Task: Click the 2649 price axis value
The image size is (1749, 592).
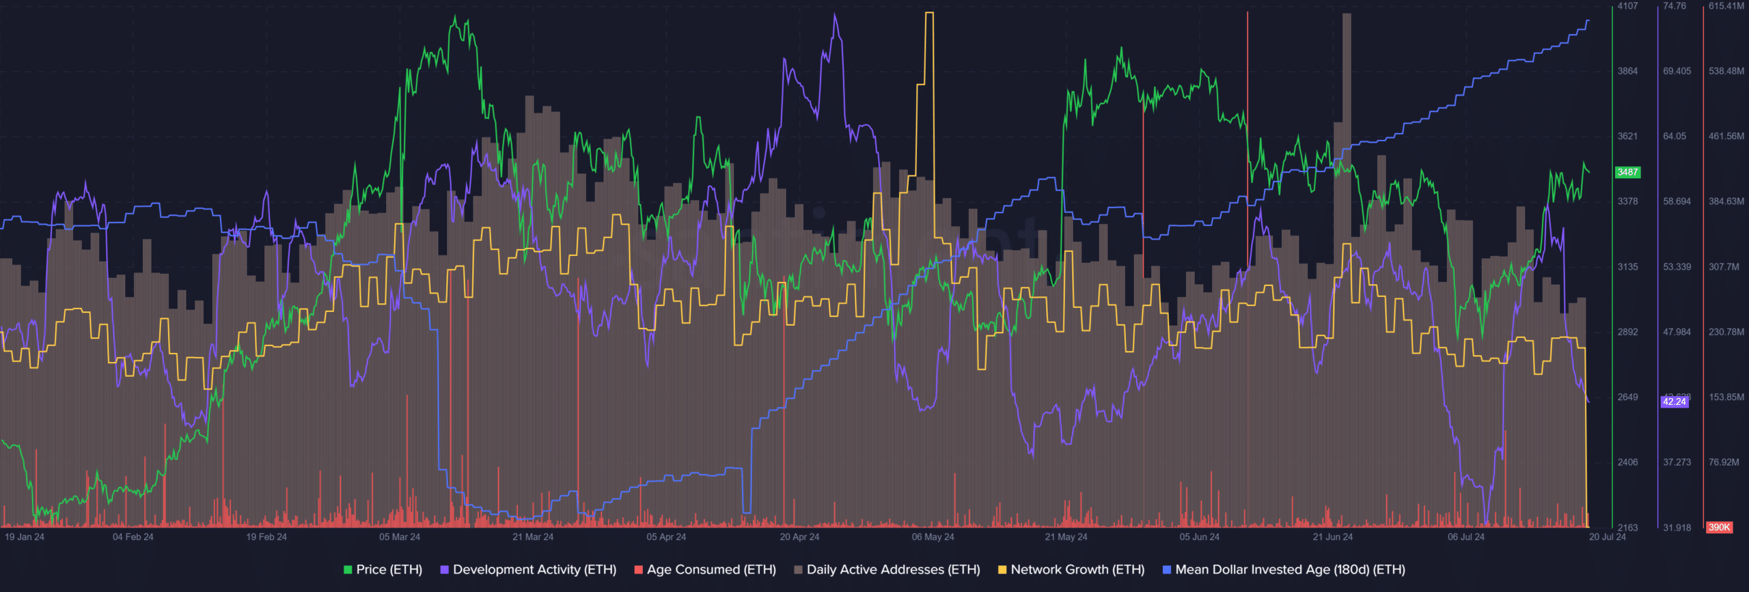Action: 1627,397
